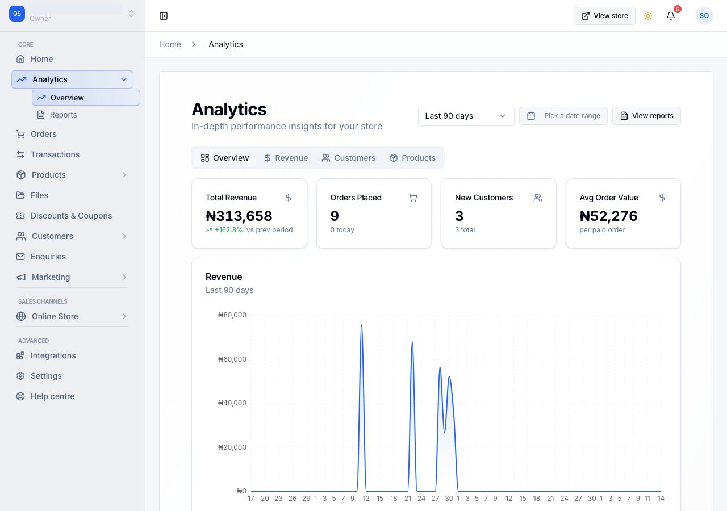The height and width of the screenshot is (511, 727).
Task: Click the View reports button
Action: (x=646, y=116)
